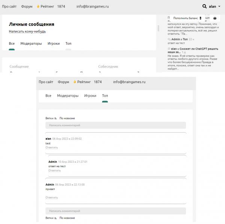Click Admin author name on ответ на тест
225x224 pixels.
tap(52, 162)
